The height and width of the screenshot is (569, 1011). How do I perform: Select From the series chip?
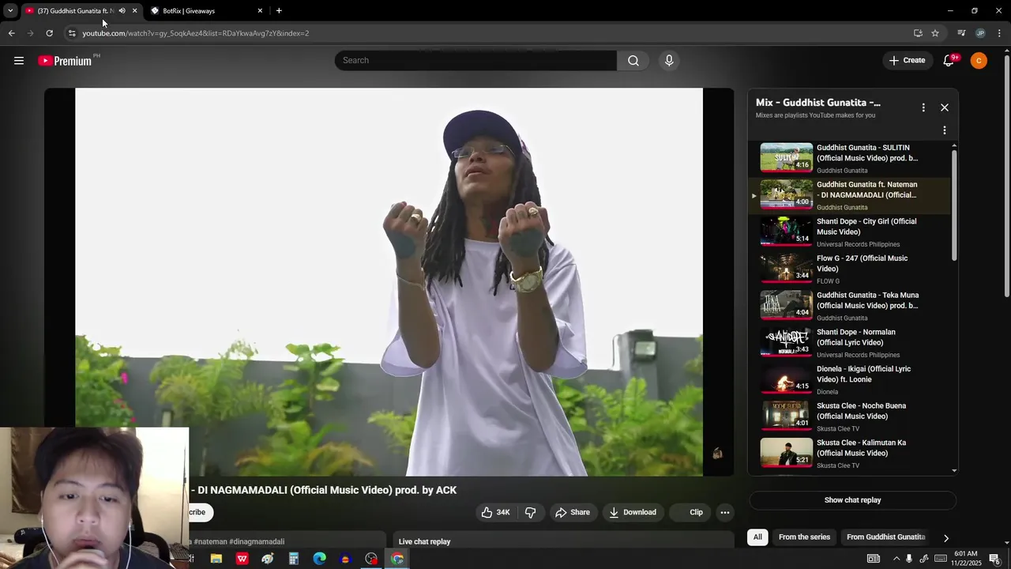pyautogui.click(x=804, y=537)
